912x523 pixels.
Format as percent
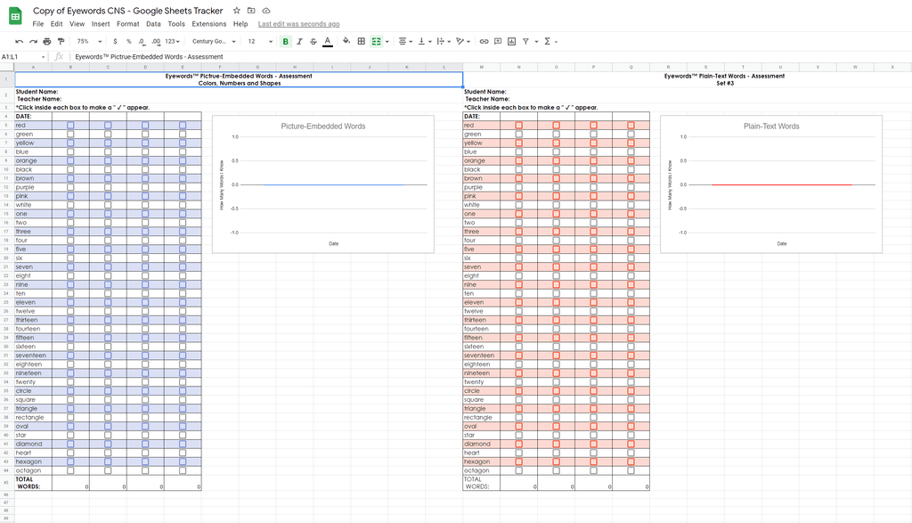coord(128,41)
